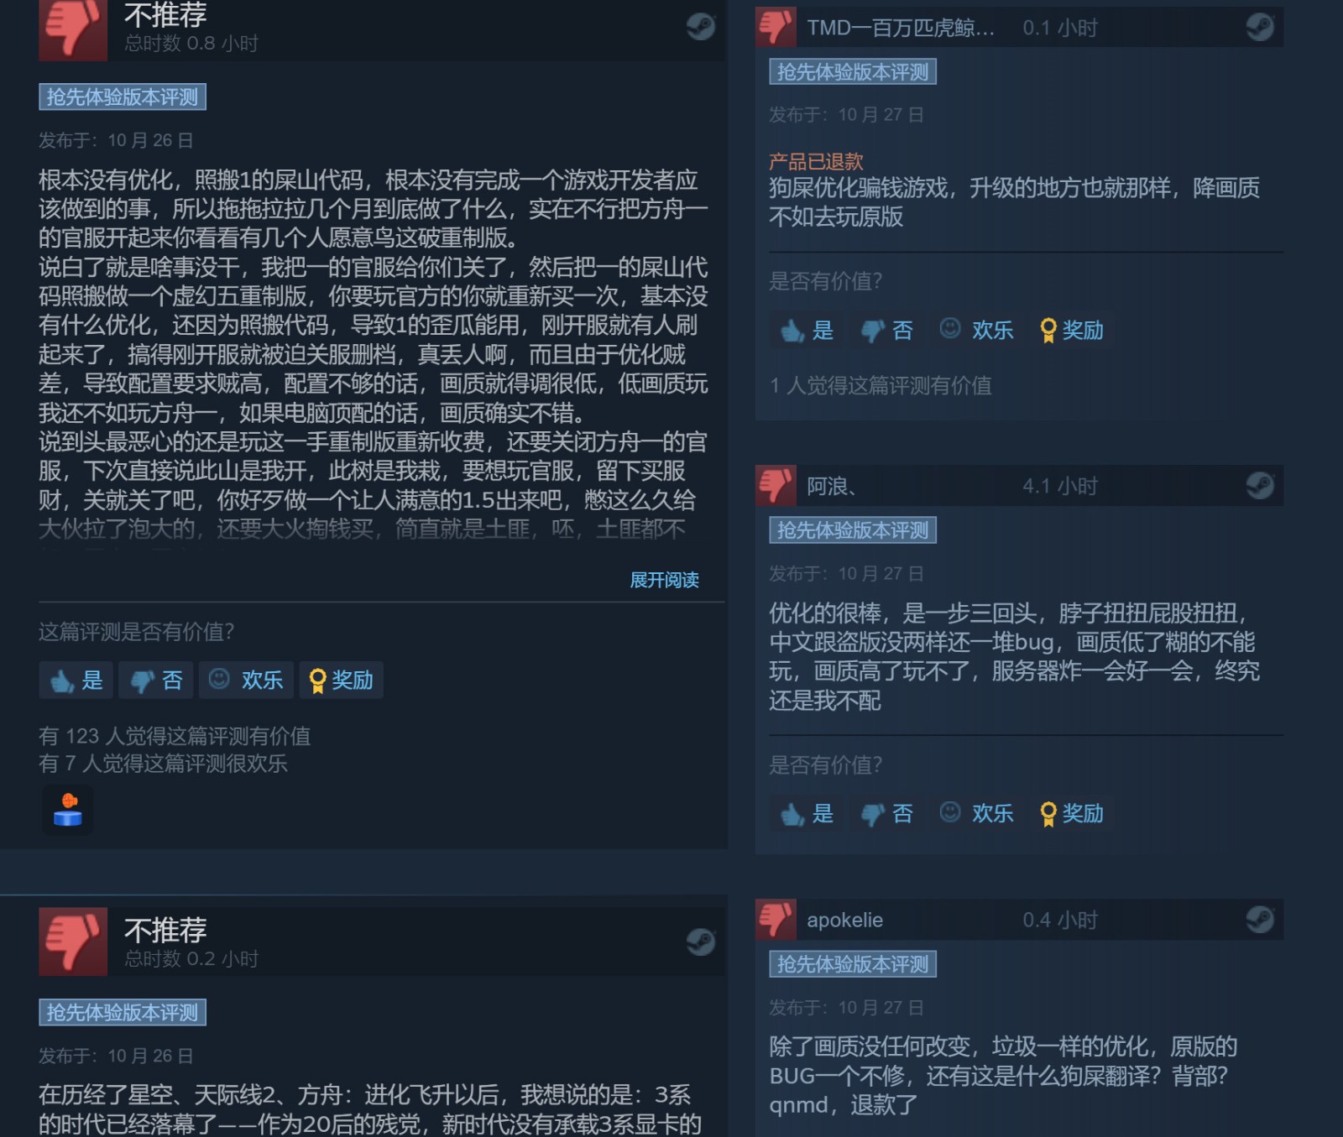
Task: Click the Steam icon on the 0.2-hour review header
Action: click(701, 942)
